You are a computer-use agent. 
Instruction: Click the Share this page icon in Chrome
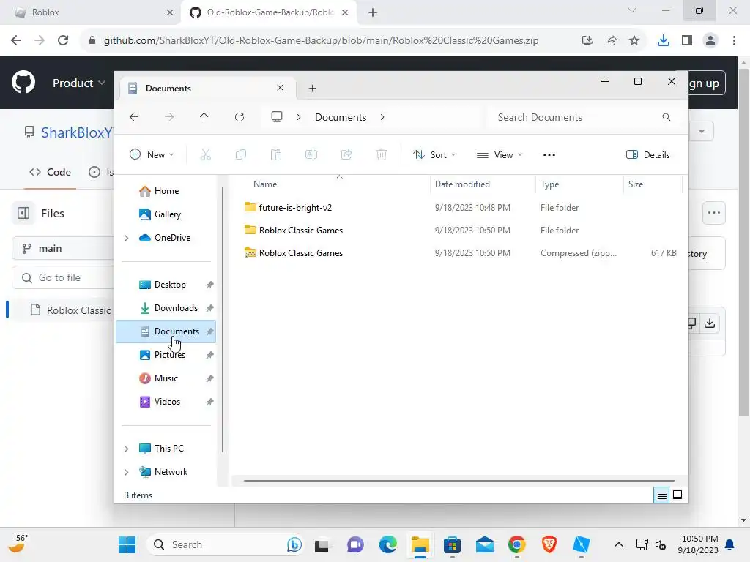[x=610, y=40]
